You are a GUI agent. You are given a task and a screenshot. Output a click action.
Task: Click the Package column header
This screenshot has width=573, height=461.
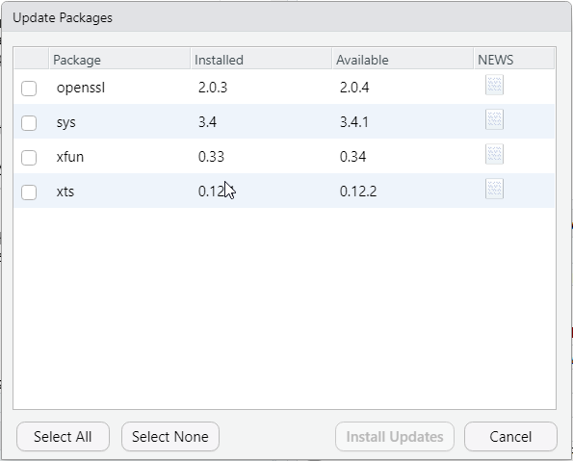119,60
